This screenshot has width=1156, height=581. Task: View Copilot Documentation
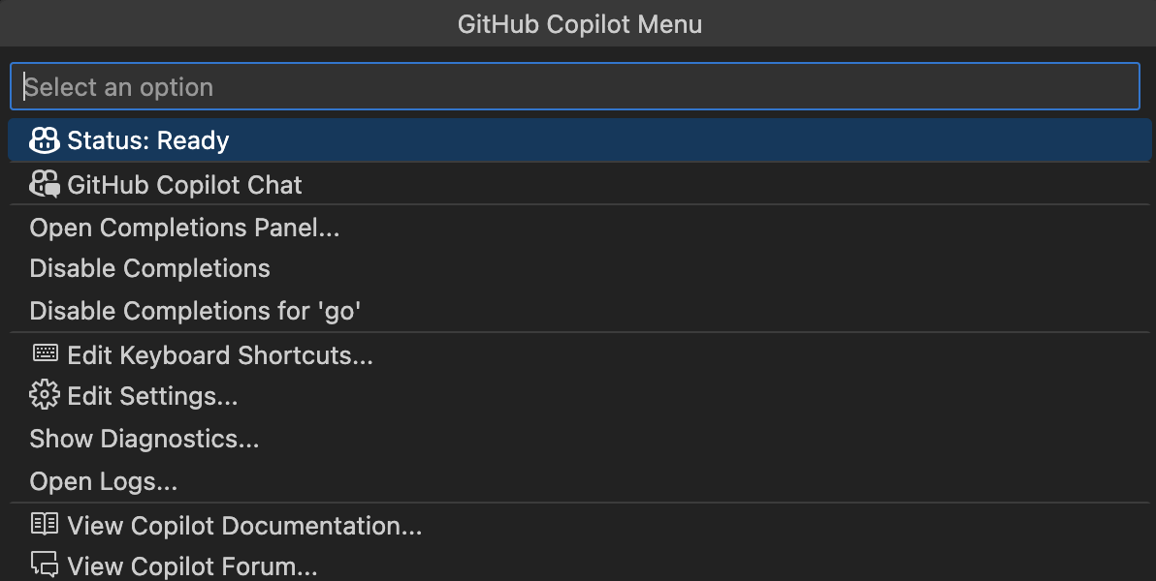(244, 526)
